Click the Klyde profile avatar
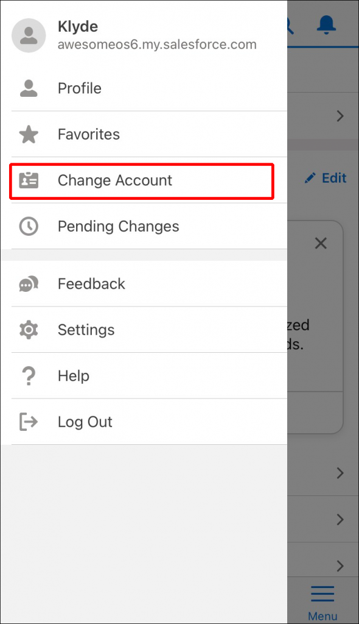This screenshot has width=359, height=624. point(29,35)
